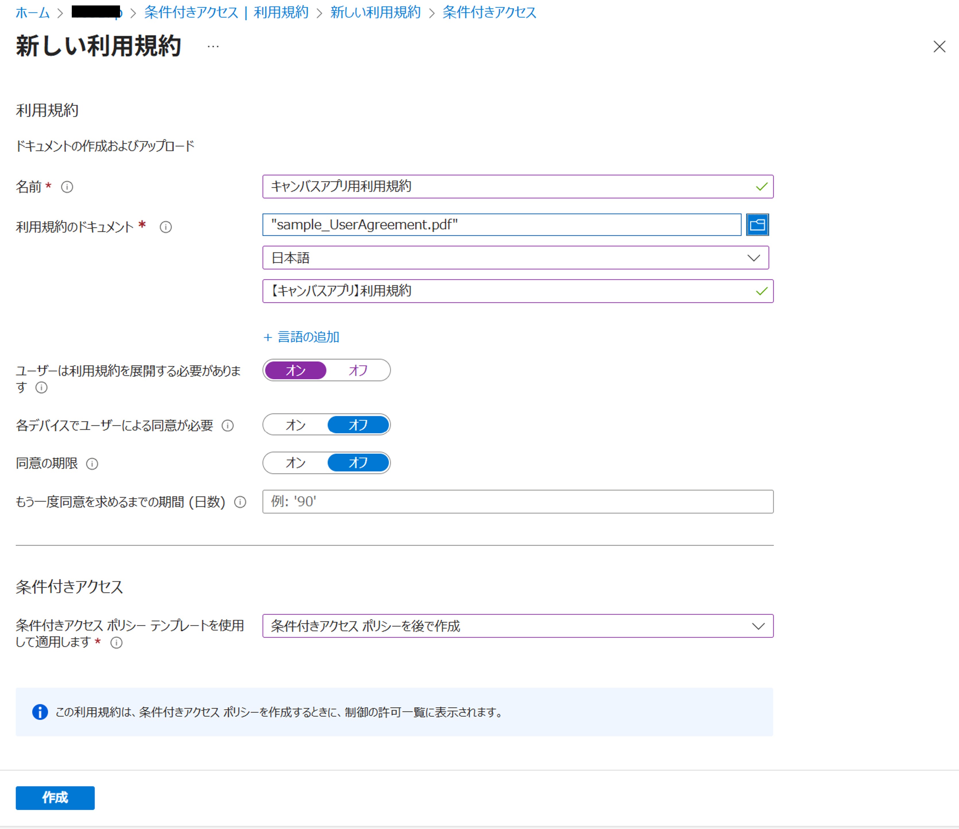
Task: Click info icon beside もう一度同意を求めるまでの期間
Action: [x=240, y=502]
